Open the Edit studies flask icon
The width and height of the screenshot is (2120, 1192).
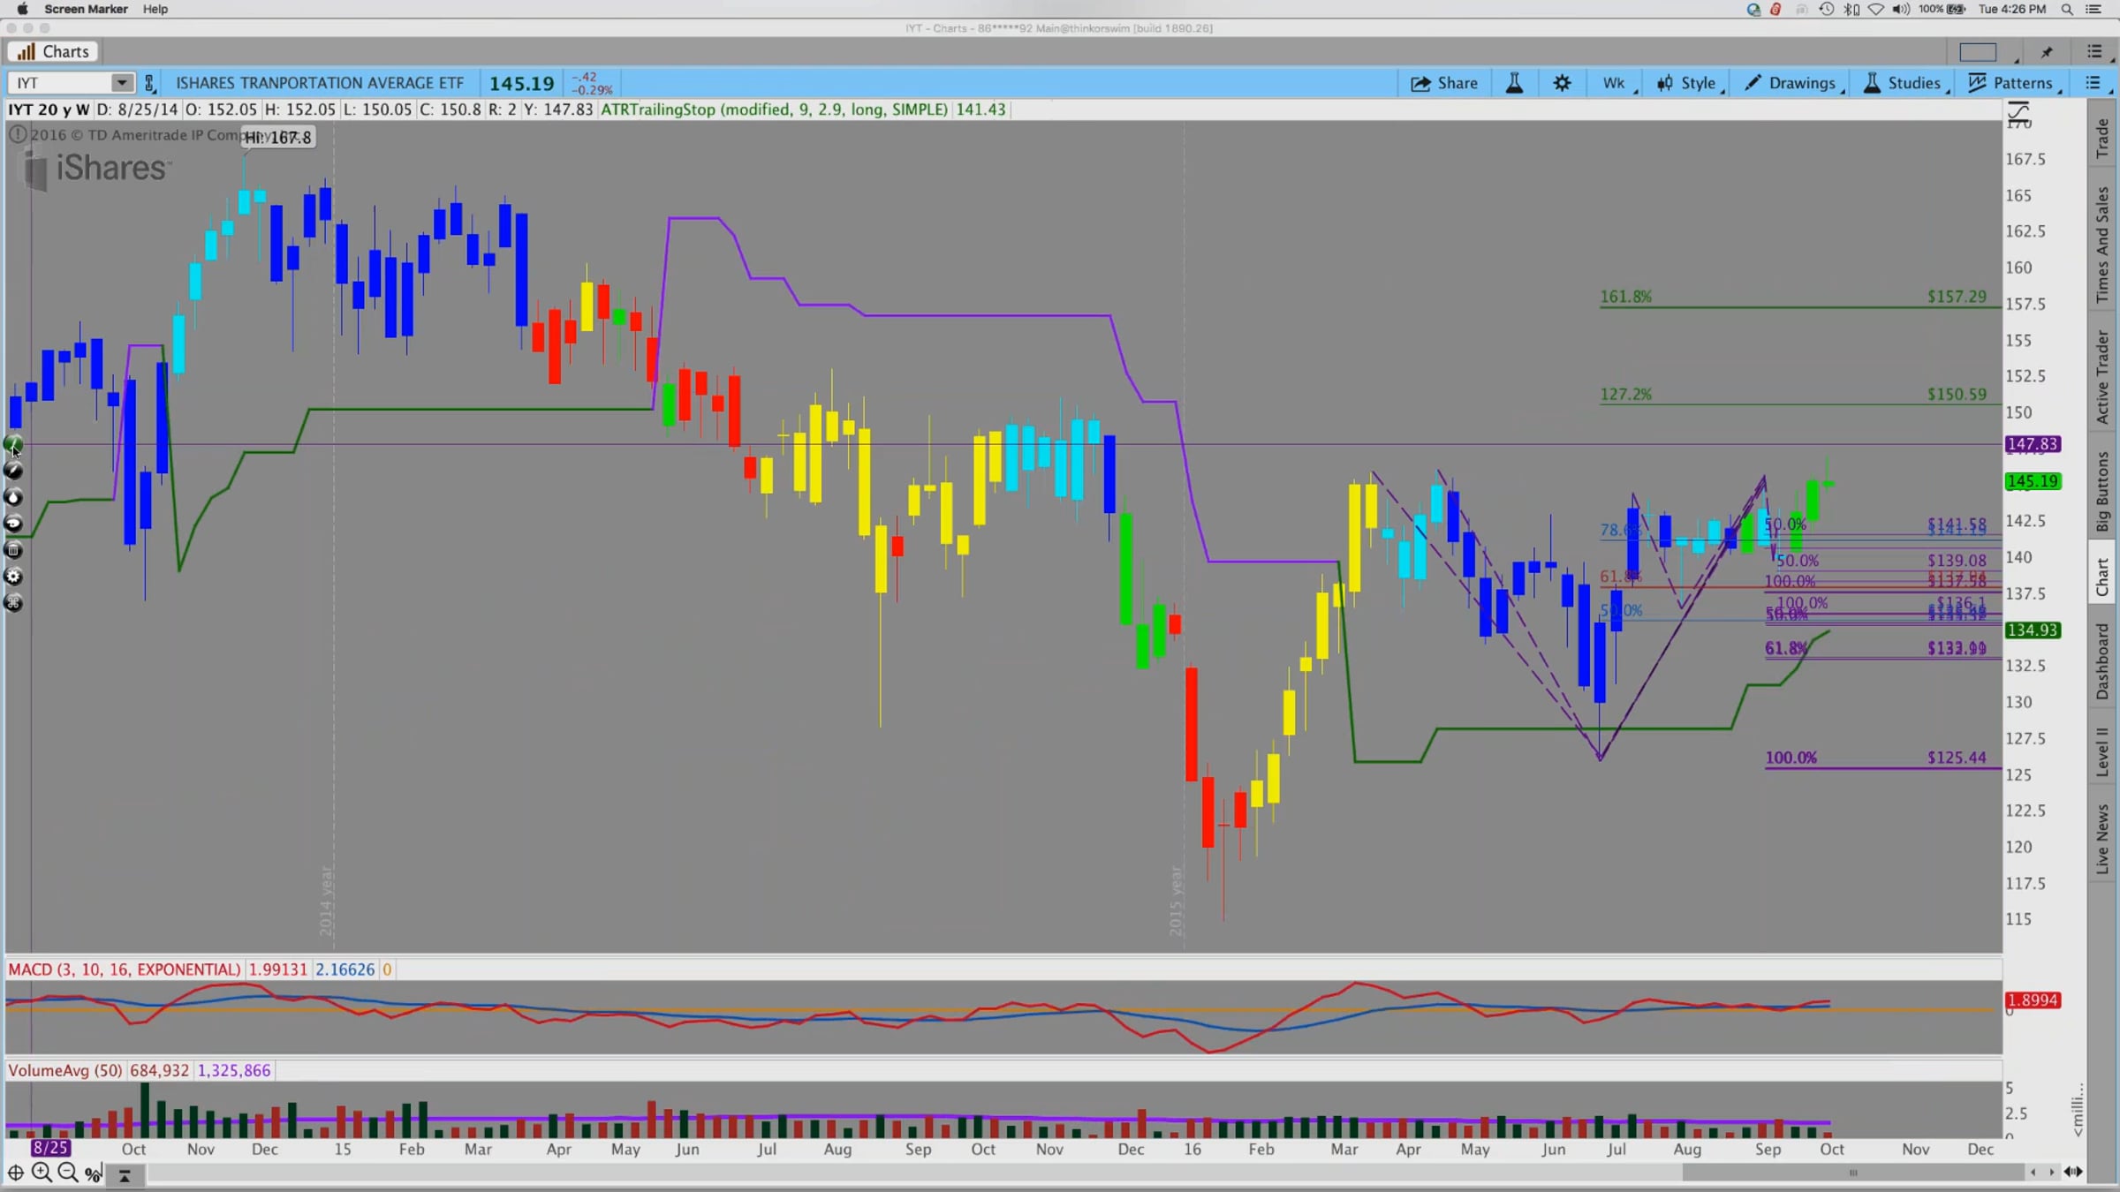click(1514, 83)
